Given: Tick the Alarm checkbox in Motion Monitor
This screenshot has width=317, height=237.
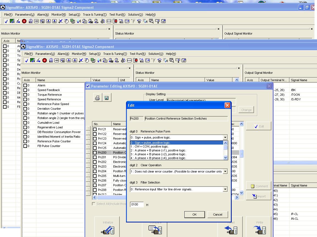Looking at the screenshot, I should click(x=25, y=86).
